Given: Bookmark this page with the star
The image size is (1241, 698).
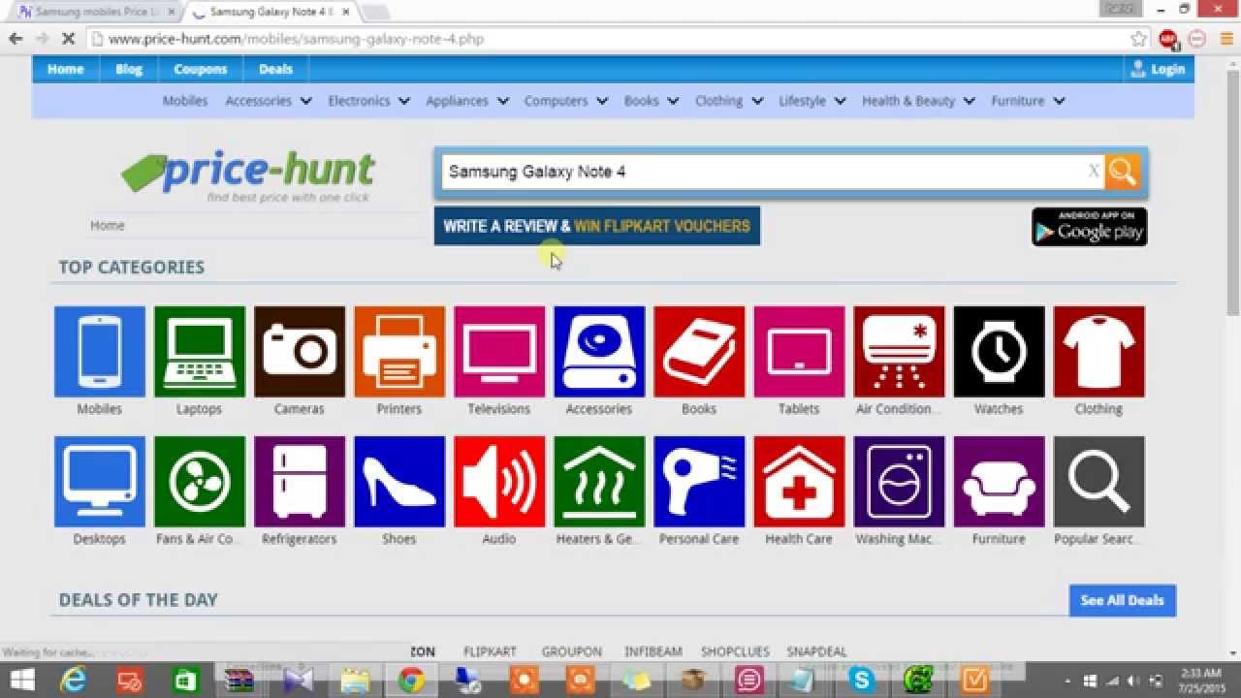Looking at the screenshot, I should pos(1138,39).
